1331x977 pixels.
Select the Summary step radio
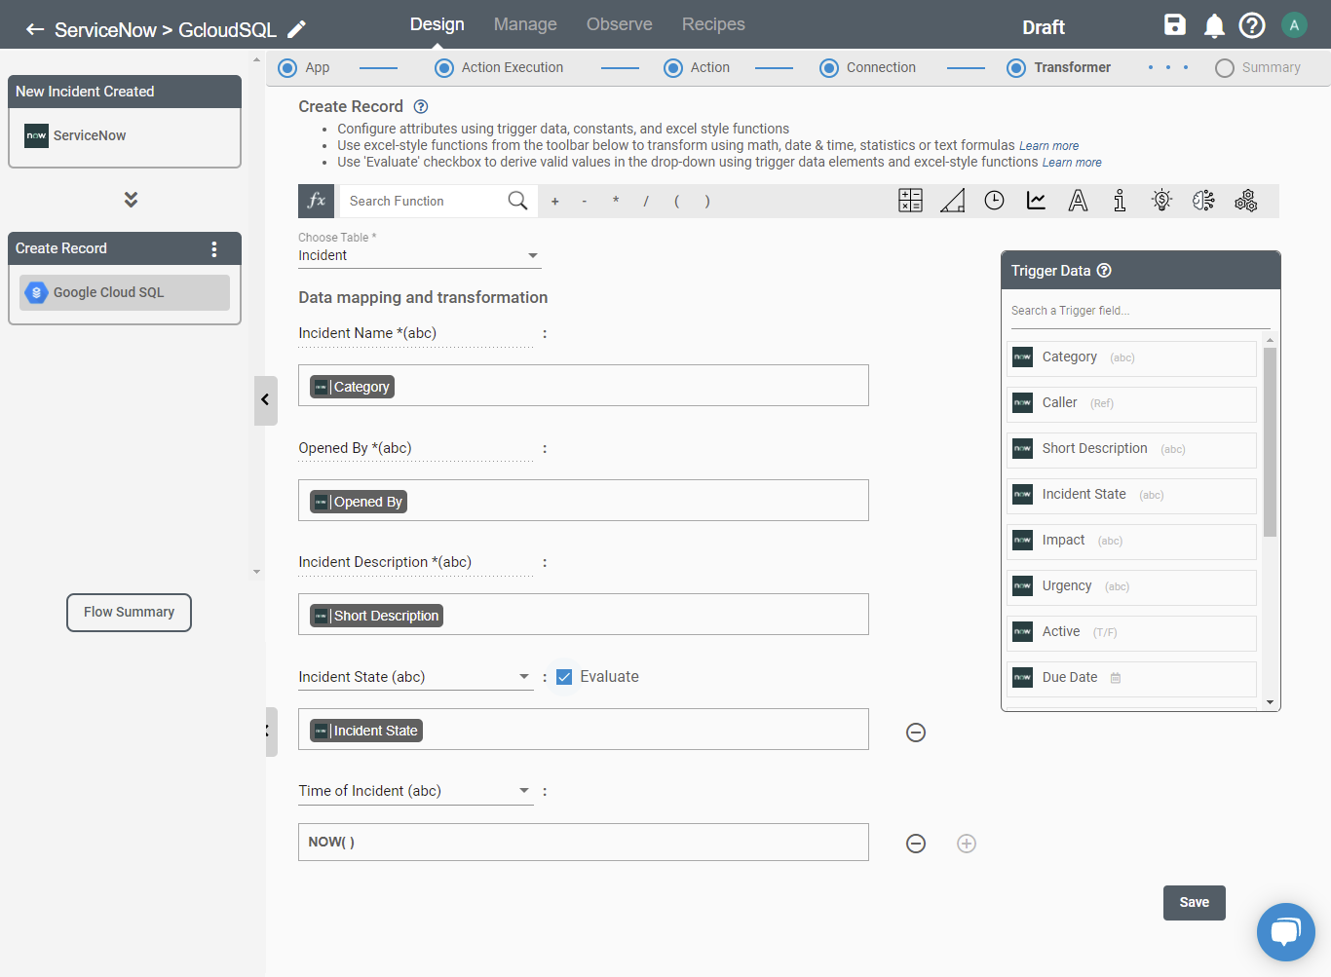(x=1225, y=68)
